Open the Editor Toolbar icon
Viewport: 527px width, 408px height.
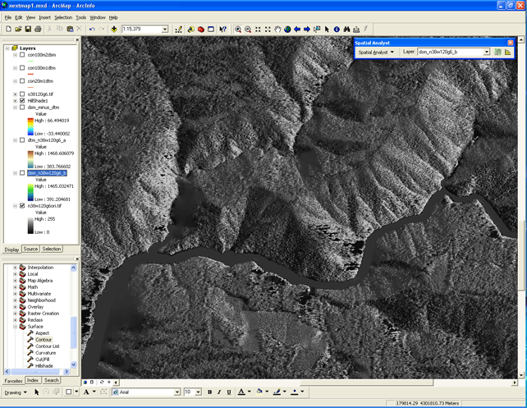click(179, 30)
